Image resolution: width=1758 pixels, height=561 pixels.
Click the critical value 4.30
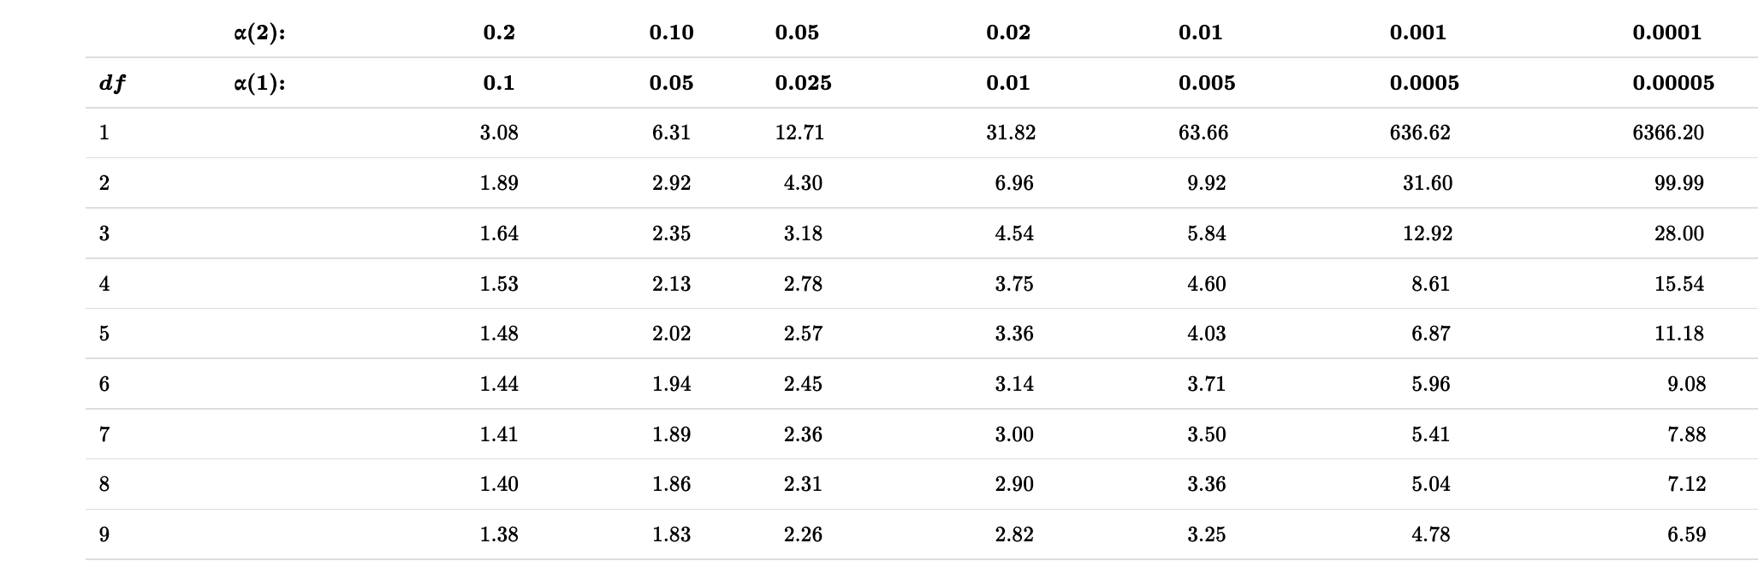[803, 183]
